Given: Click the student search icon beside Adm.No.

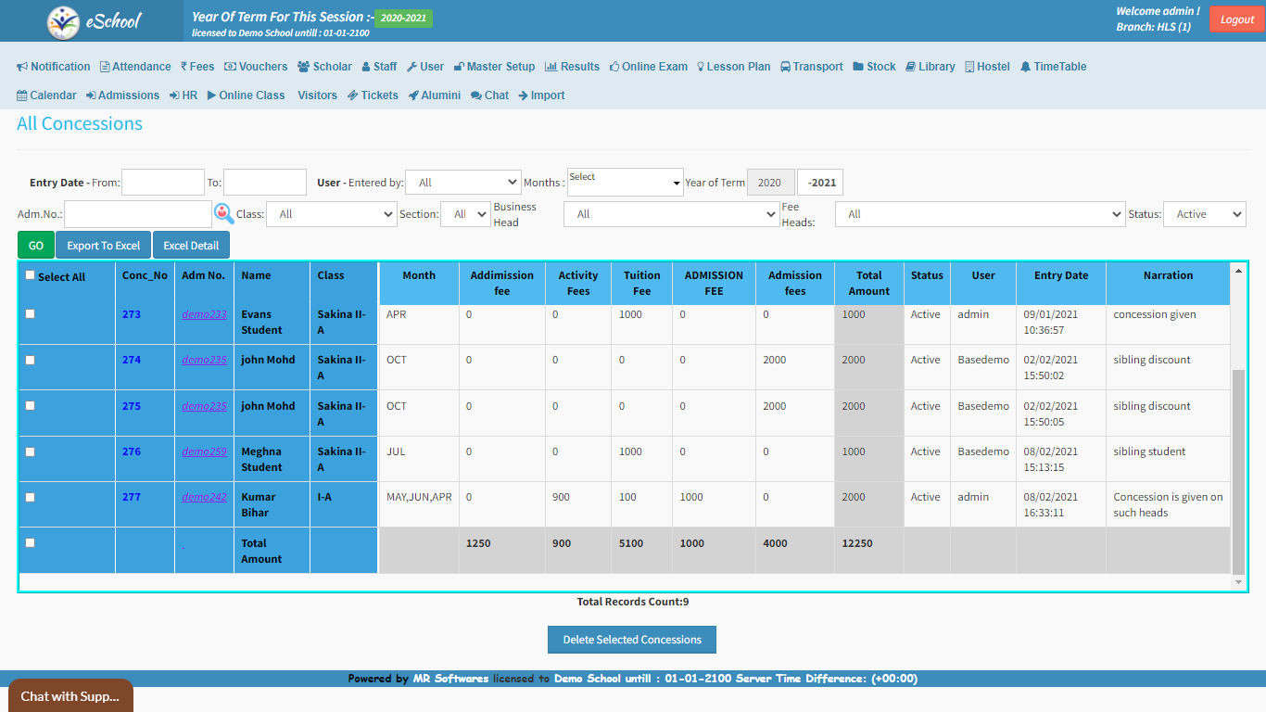Looking at the screenshot, I should (224, 214).
